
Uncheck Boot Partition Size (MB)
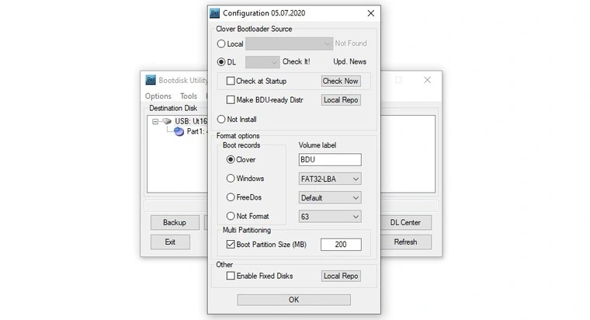point(231,245)
